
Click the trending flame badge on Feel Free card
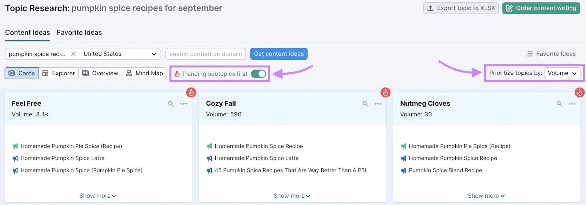click(191, 93)
